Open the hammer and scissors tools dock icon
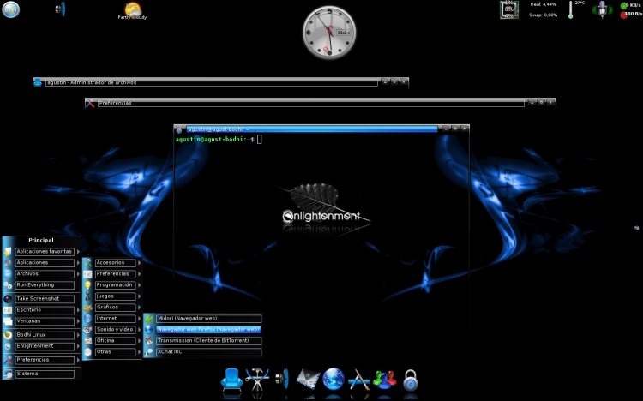 (257, 380)
